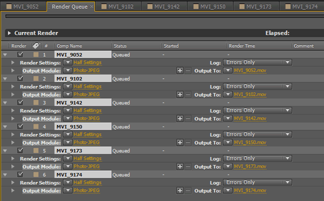This screenshot has width=324, height=201.
Task: Switch to the MVI_9102 tab
Action: pyautogui.click(x=118, y=6)
